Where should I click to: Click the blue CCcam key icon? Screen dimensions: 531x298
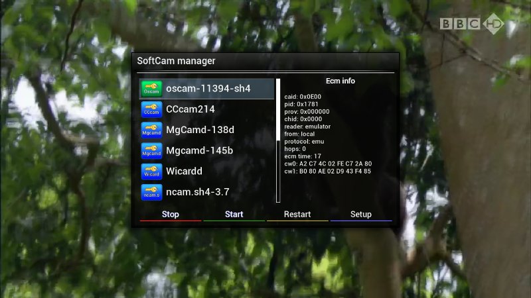click(x=151, y=109)
